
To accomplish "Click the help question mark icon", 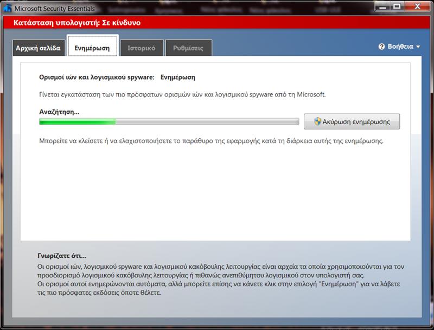I will tap(382, 47).
